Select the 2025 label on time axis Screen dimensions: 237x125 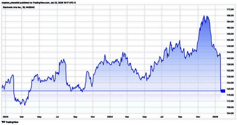coord(216,117)
